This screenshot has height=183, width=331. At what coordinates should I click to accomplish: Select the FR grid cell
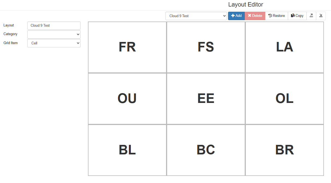point(127,47)
